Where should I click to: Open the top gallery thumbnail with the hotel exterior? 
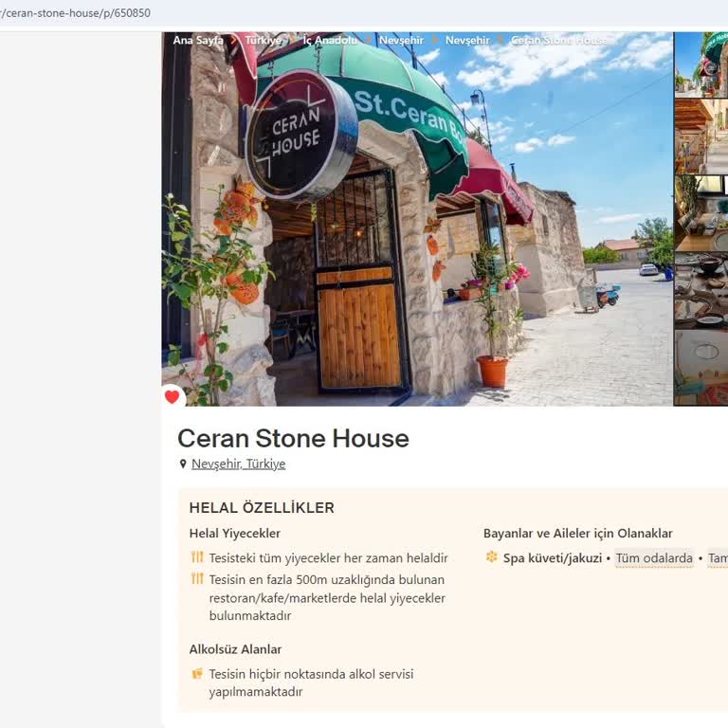click(x=701, y=64)
